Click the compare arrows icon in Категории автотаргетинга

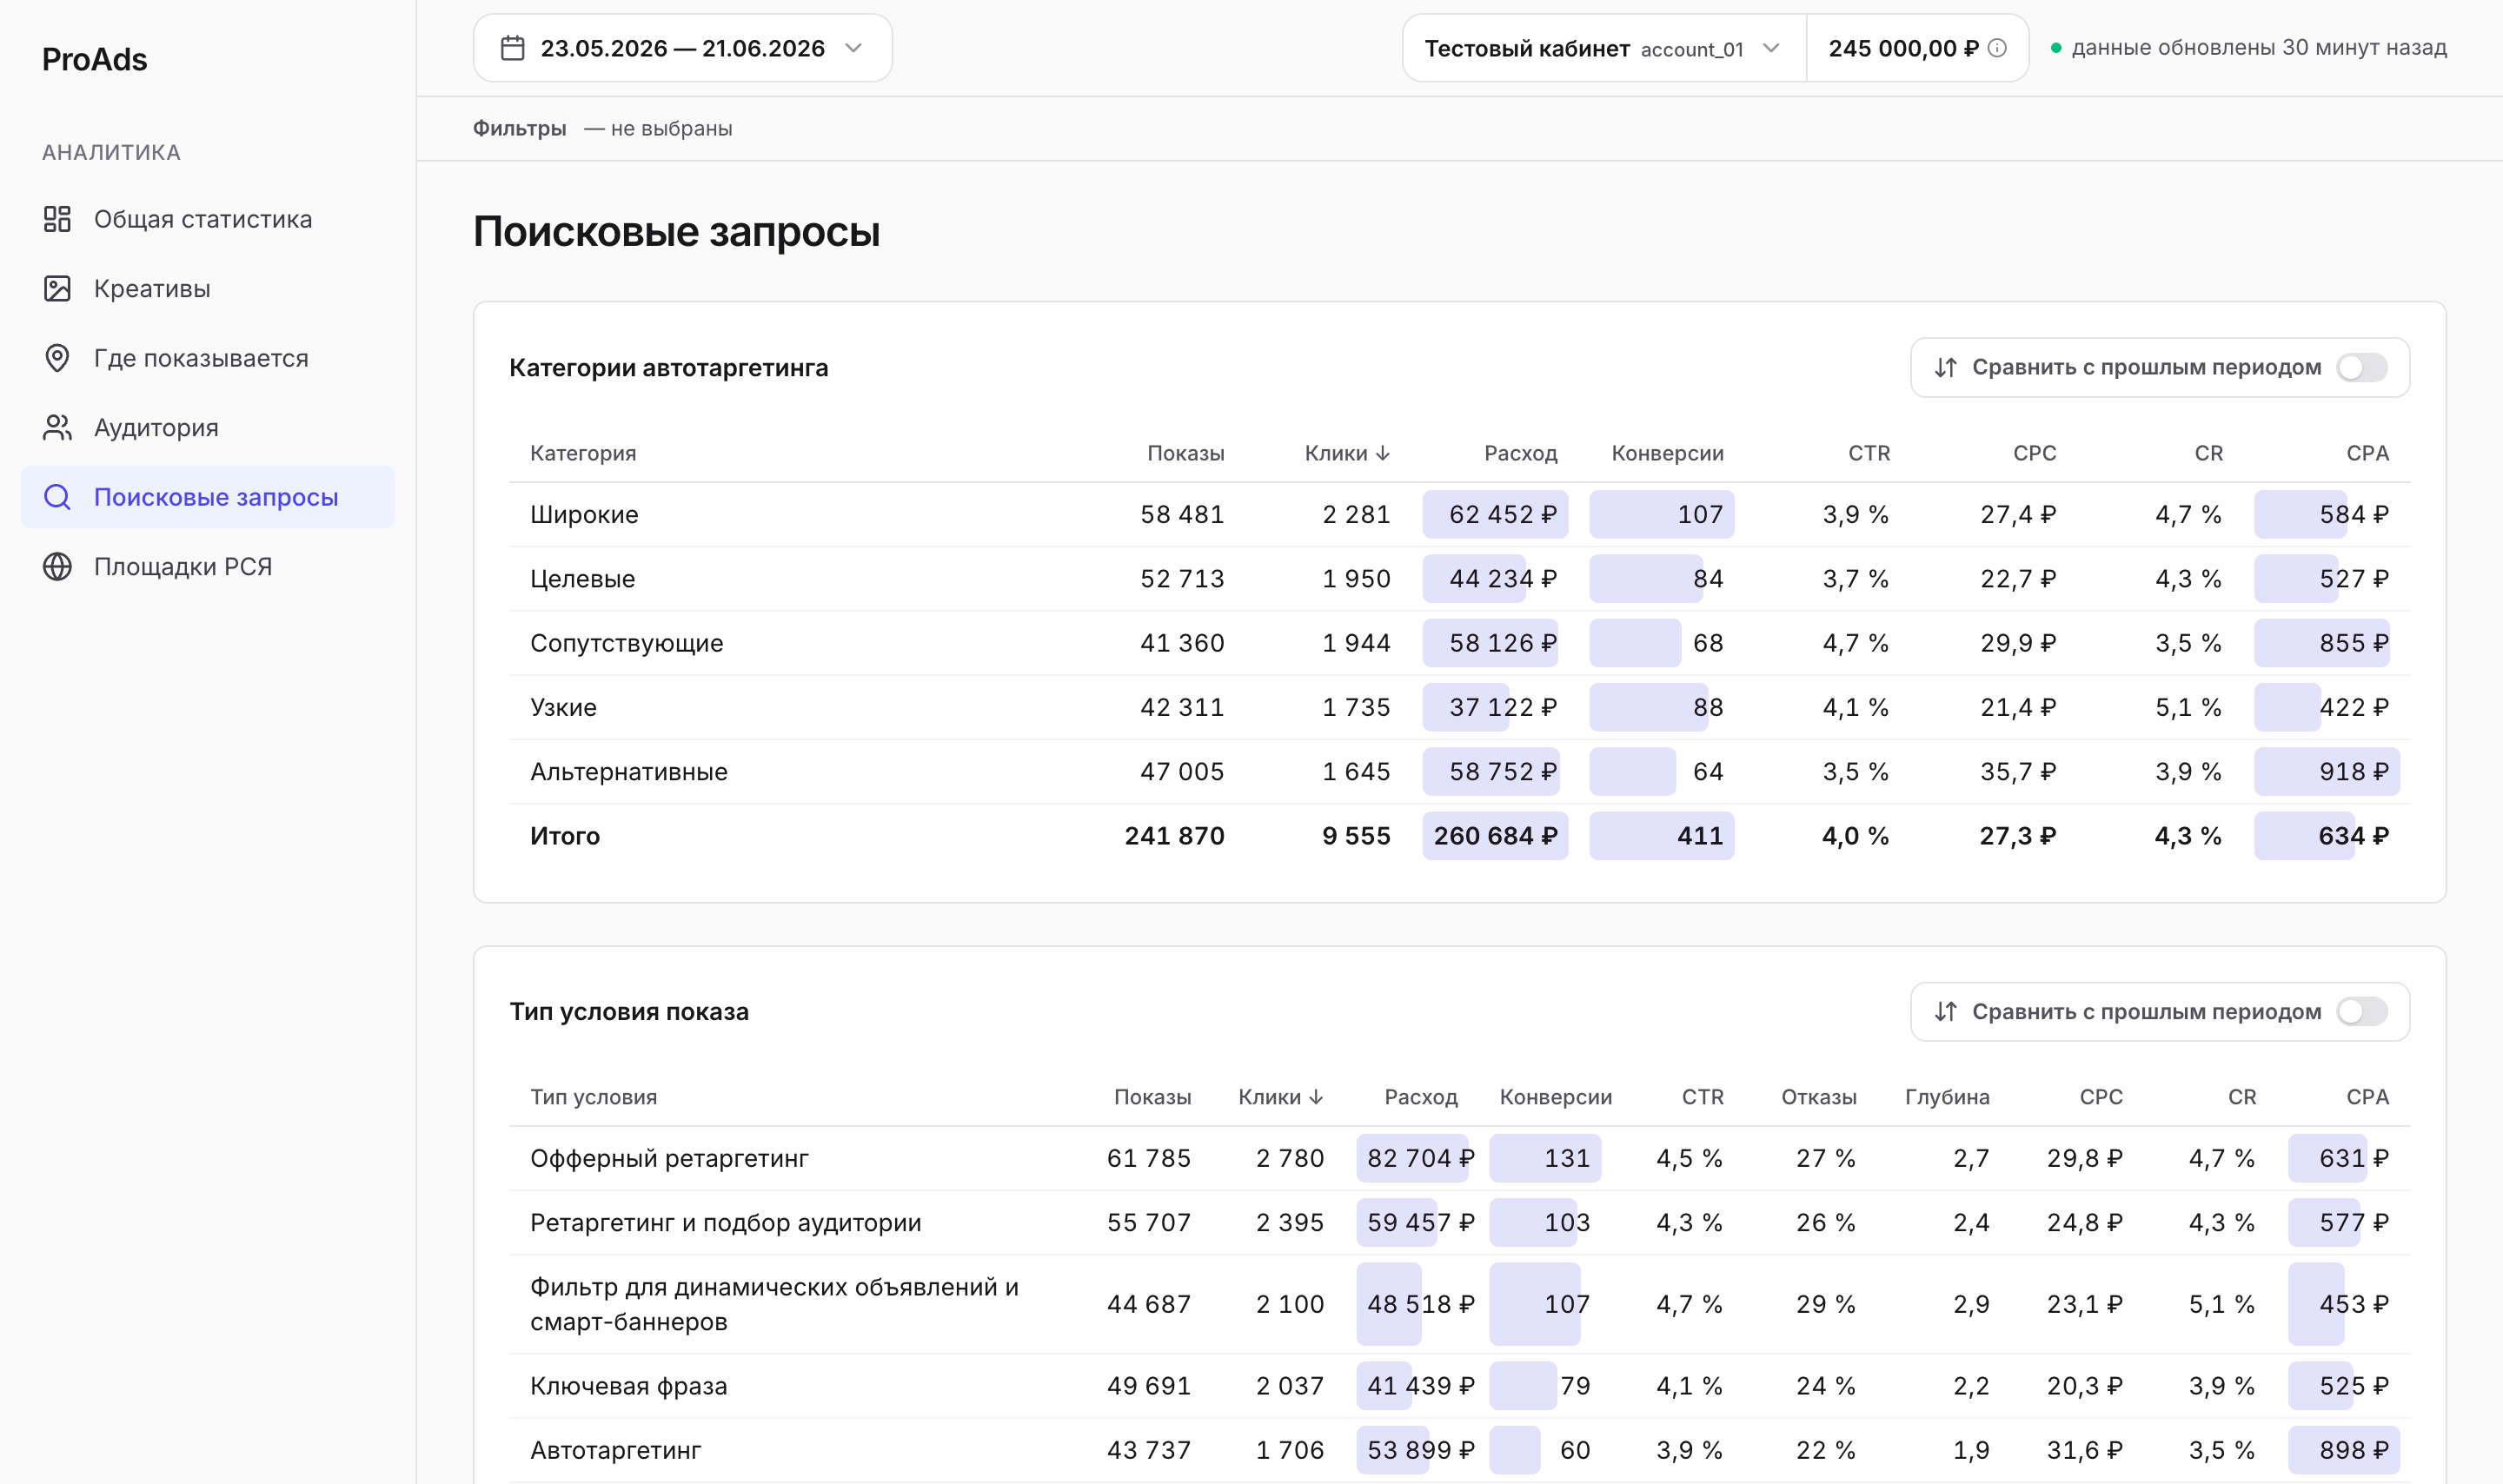coord(1945,368)
